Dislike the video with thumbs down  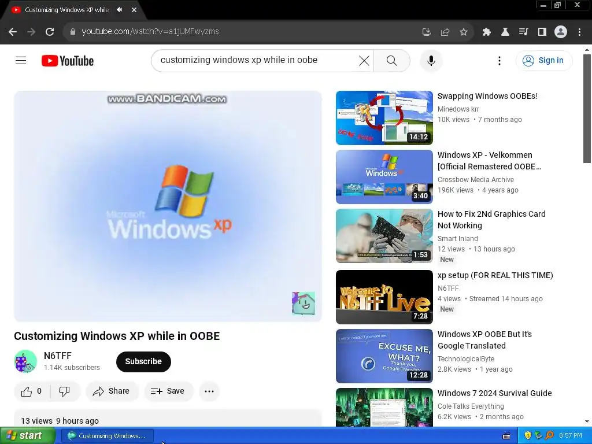[x=65, y=391]
